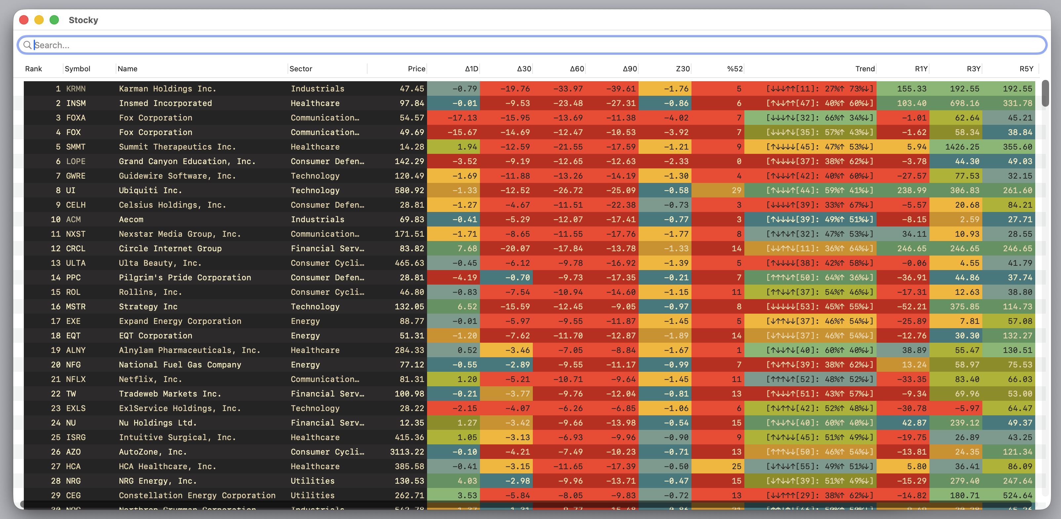The image size is (1061, 519).
Task: Click Ubiquiti R1Y value 238.99
Action: pyautogui.click(x=912, y=190)
